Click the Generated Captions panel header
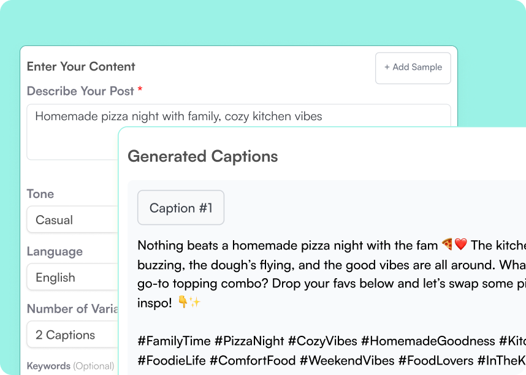Viewport: 526px width, 375px height. pyautogui.click(x=202, y=157)
